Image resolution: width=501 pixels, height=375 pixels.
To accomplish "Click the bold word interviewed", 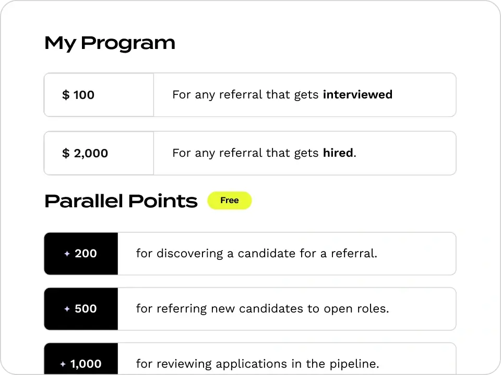I will [357, 95].
